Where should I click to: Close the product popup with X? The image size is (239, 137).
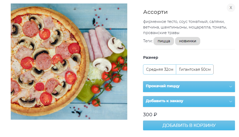(x=231, y=8)
